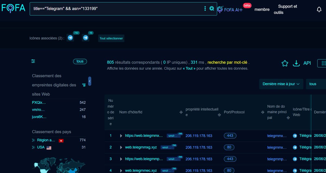Click 'Tout sélectionner' button

pos(111,38)
